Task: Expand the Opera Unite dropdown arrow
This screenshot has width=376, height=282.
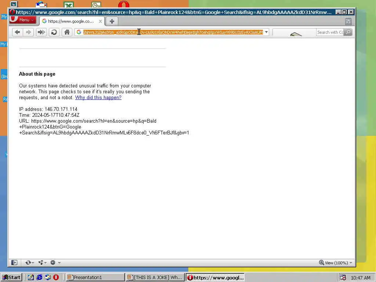Action: click(x=45, y=263)
